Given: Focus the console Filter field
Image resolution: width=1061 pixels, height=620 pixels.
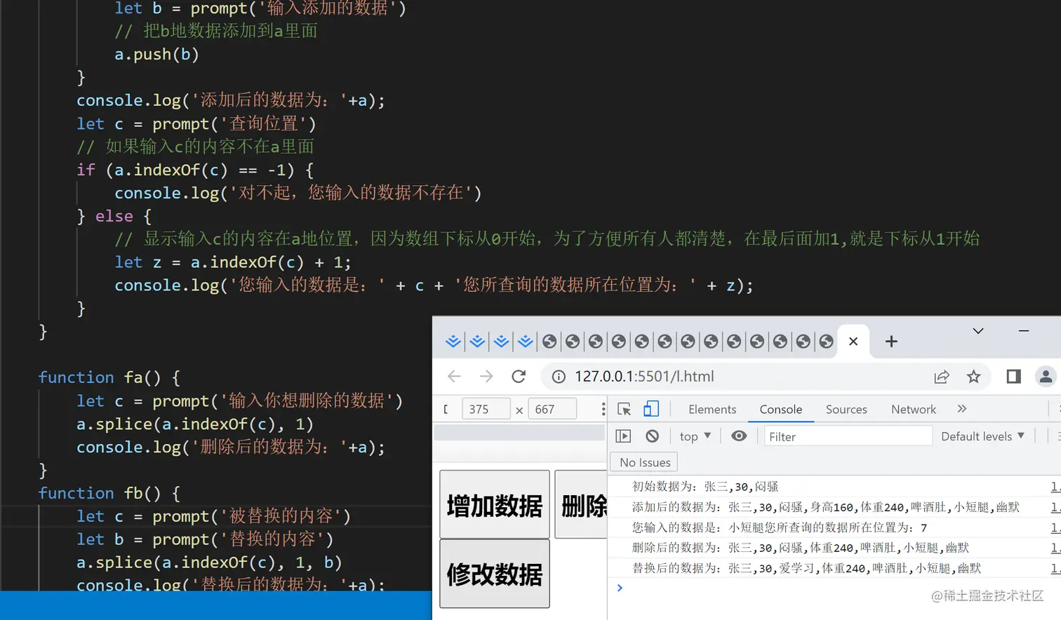Looking at the screenshot, I should [x=848, y=436].
